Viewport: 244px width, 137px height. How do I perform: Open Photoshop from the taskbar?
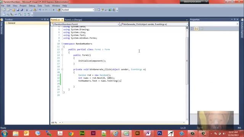pos(159,133)
